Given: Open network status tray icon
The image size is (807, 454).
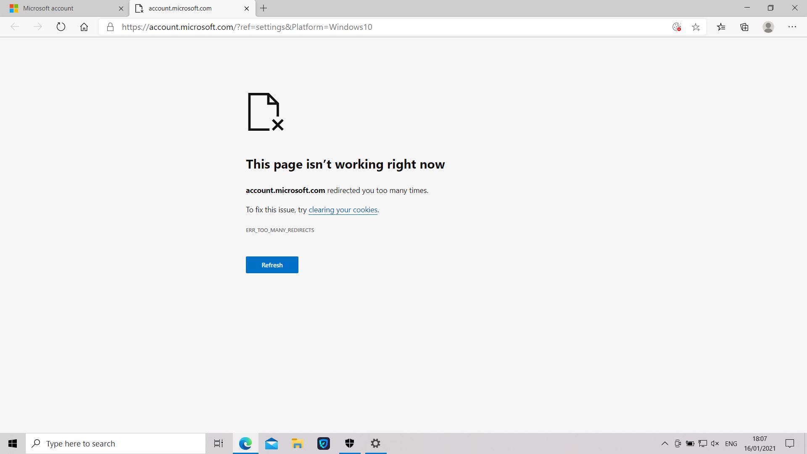Looking at the screenshot, I should pos(703,443).
